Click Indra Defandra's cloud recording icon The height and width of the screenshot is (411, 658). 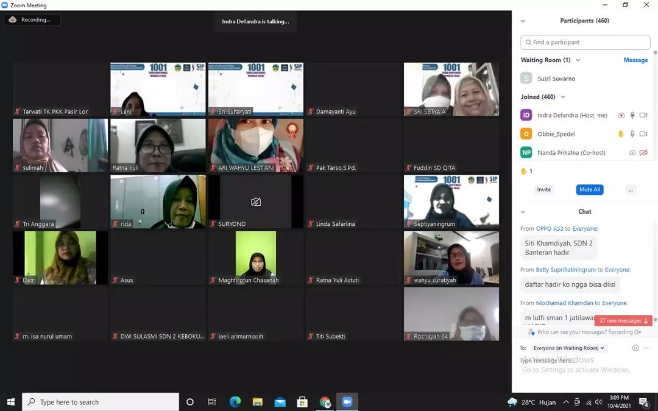tap(621, 115)
